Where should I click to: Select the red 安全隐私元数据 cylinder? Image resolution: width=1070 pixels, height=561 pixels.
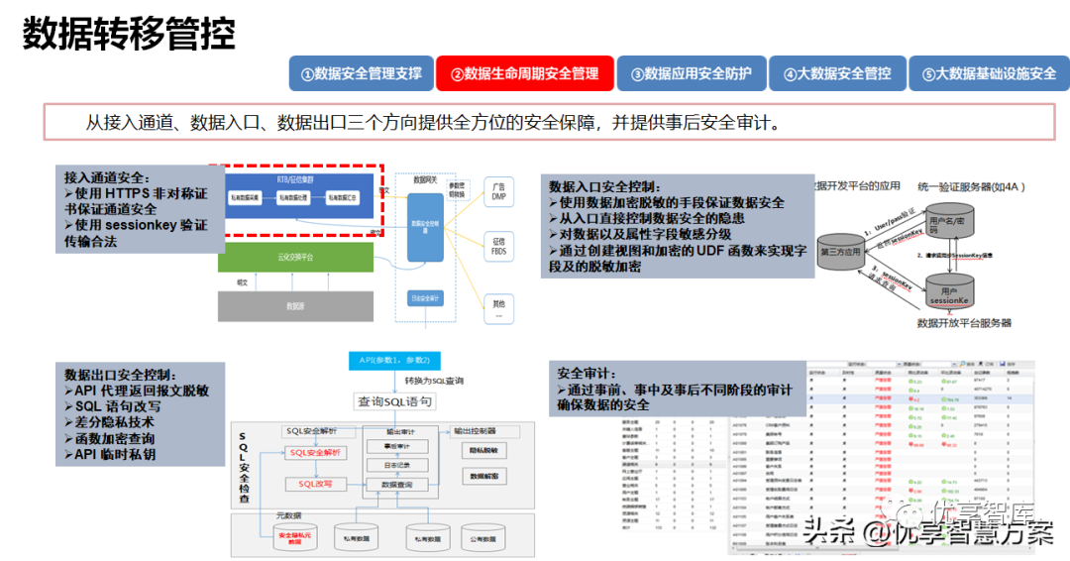(295, 538)
